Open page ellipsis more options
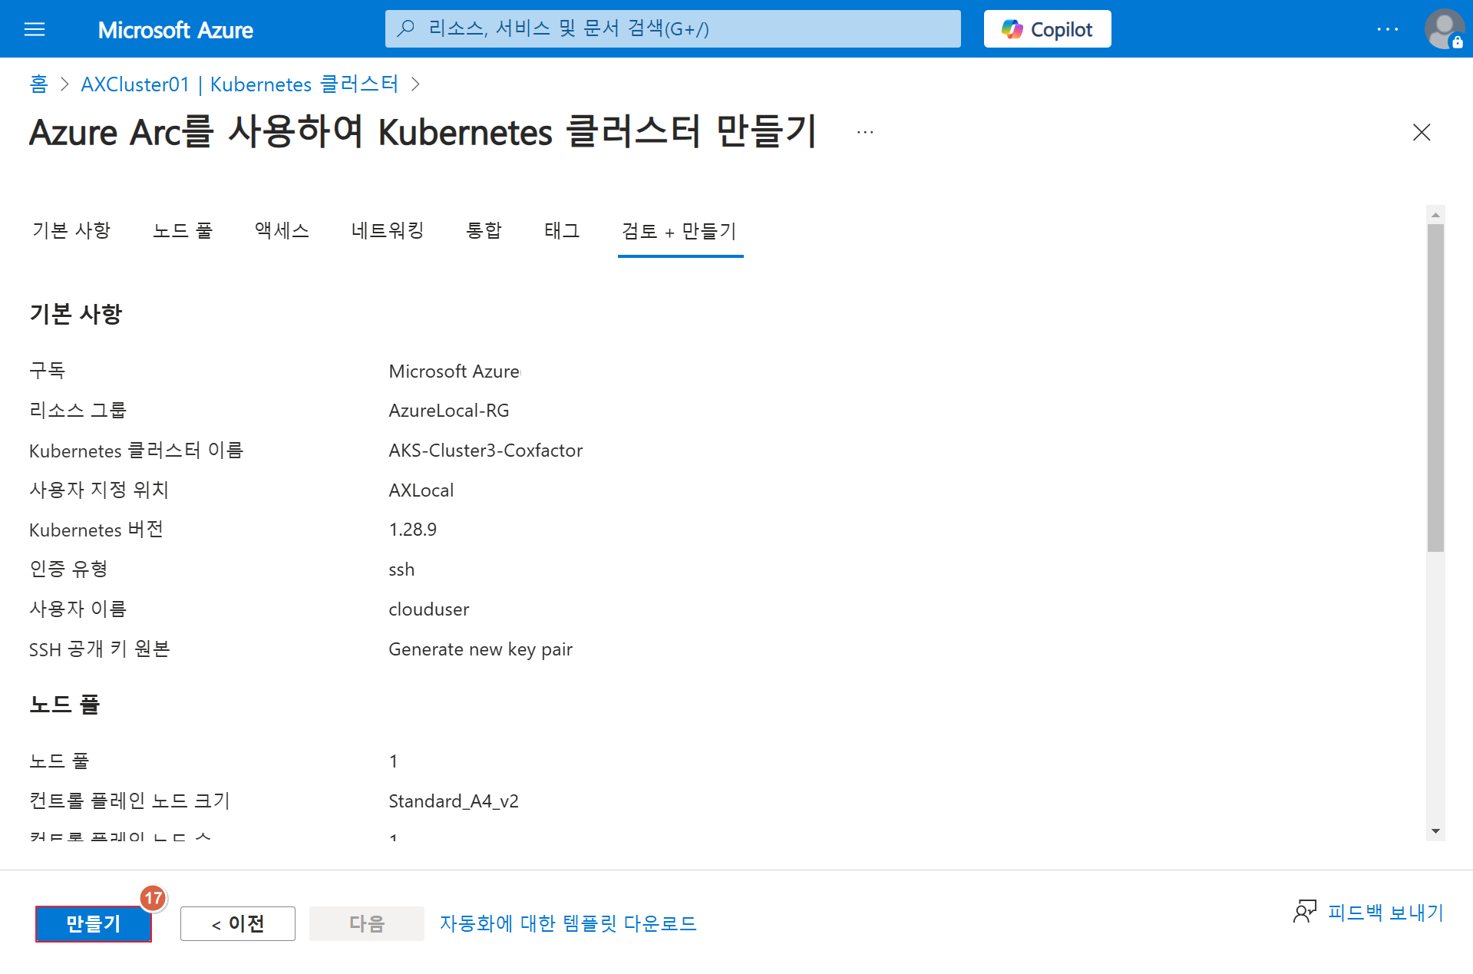1473x974 pixels. click(x=865, y=132)
